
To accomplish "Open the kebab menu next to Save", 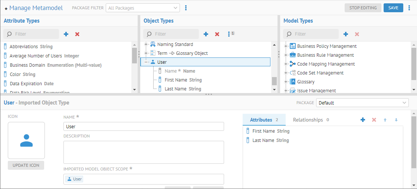I will pos(409,8).
